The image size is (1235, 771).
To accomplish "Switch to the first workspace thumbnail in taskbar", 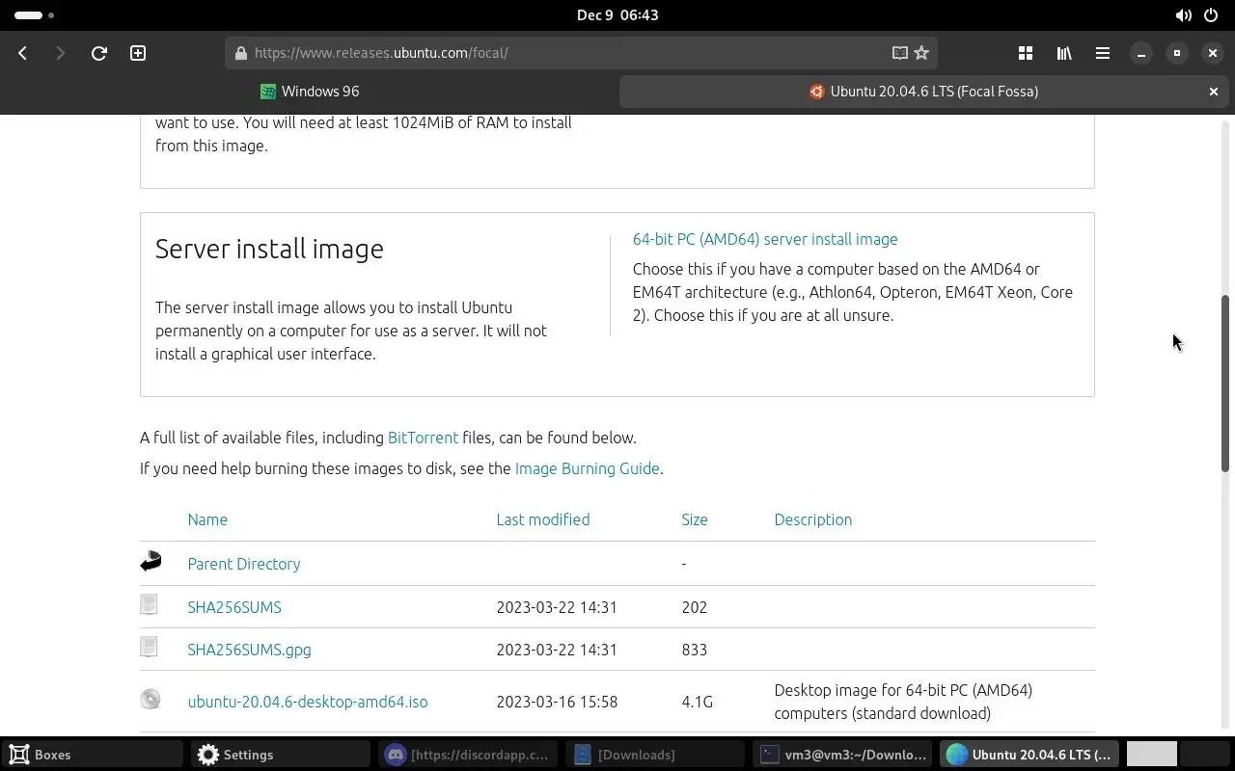I will pyautogui.click(x=1152, y=754).
